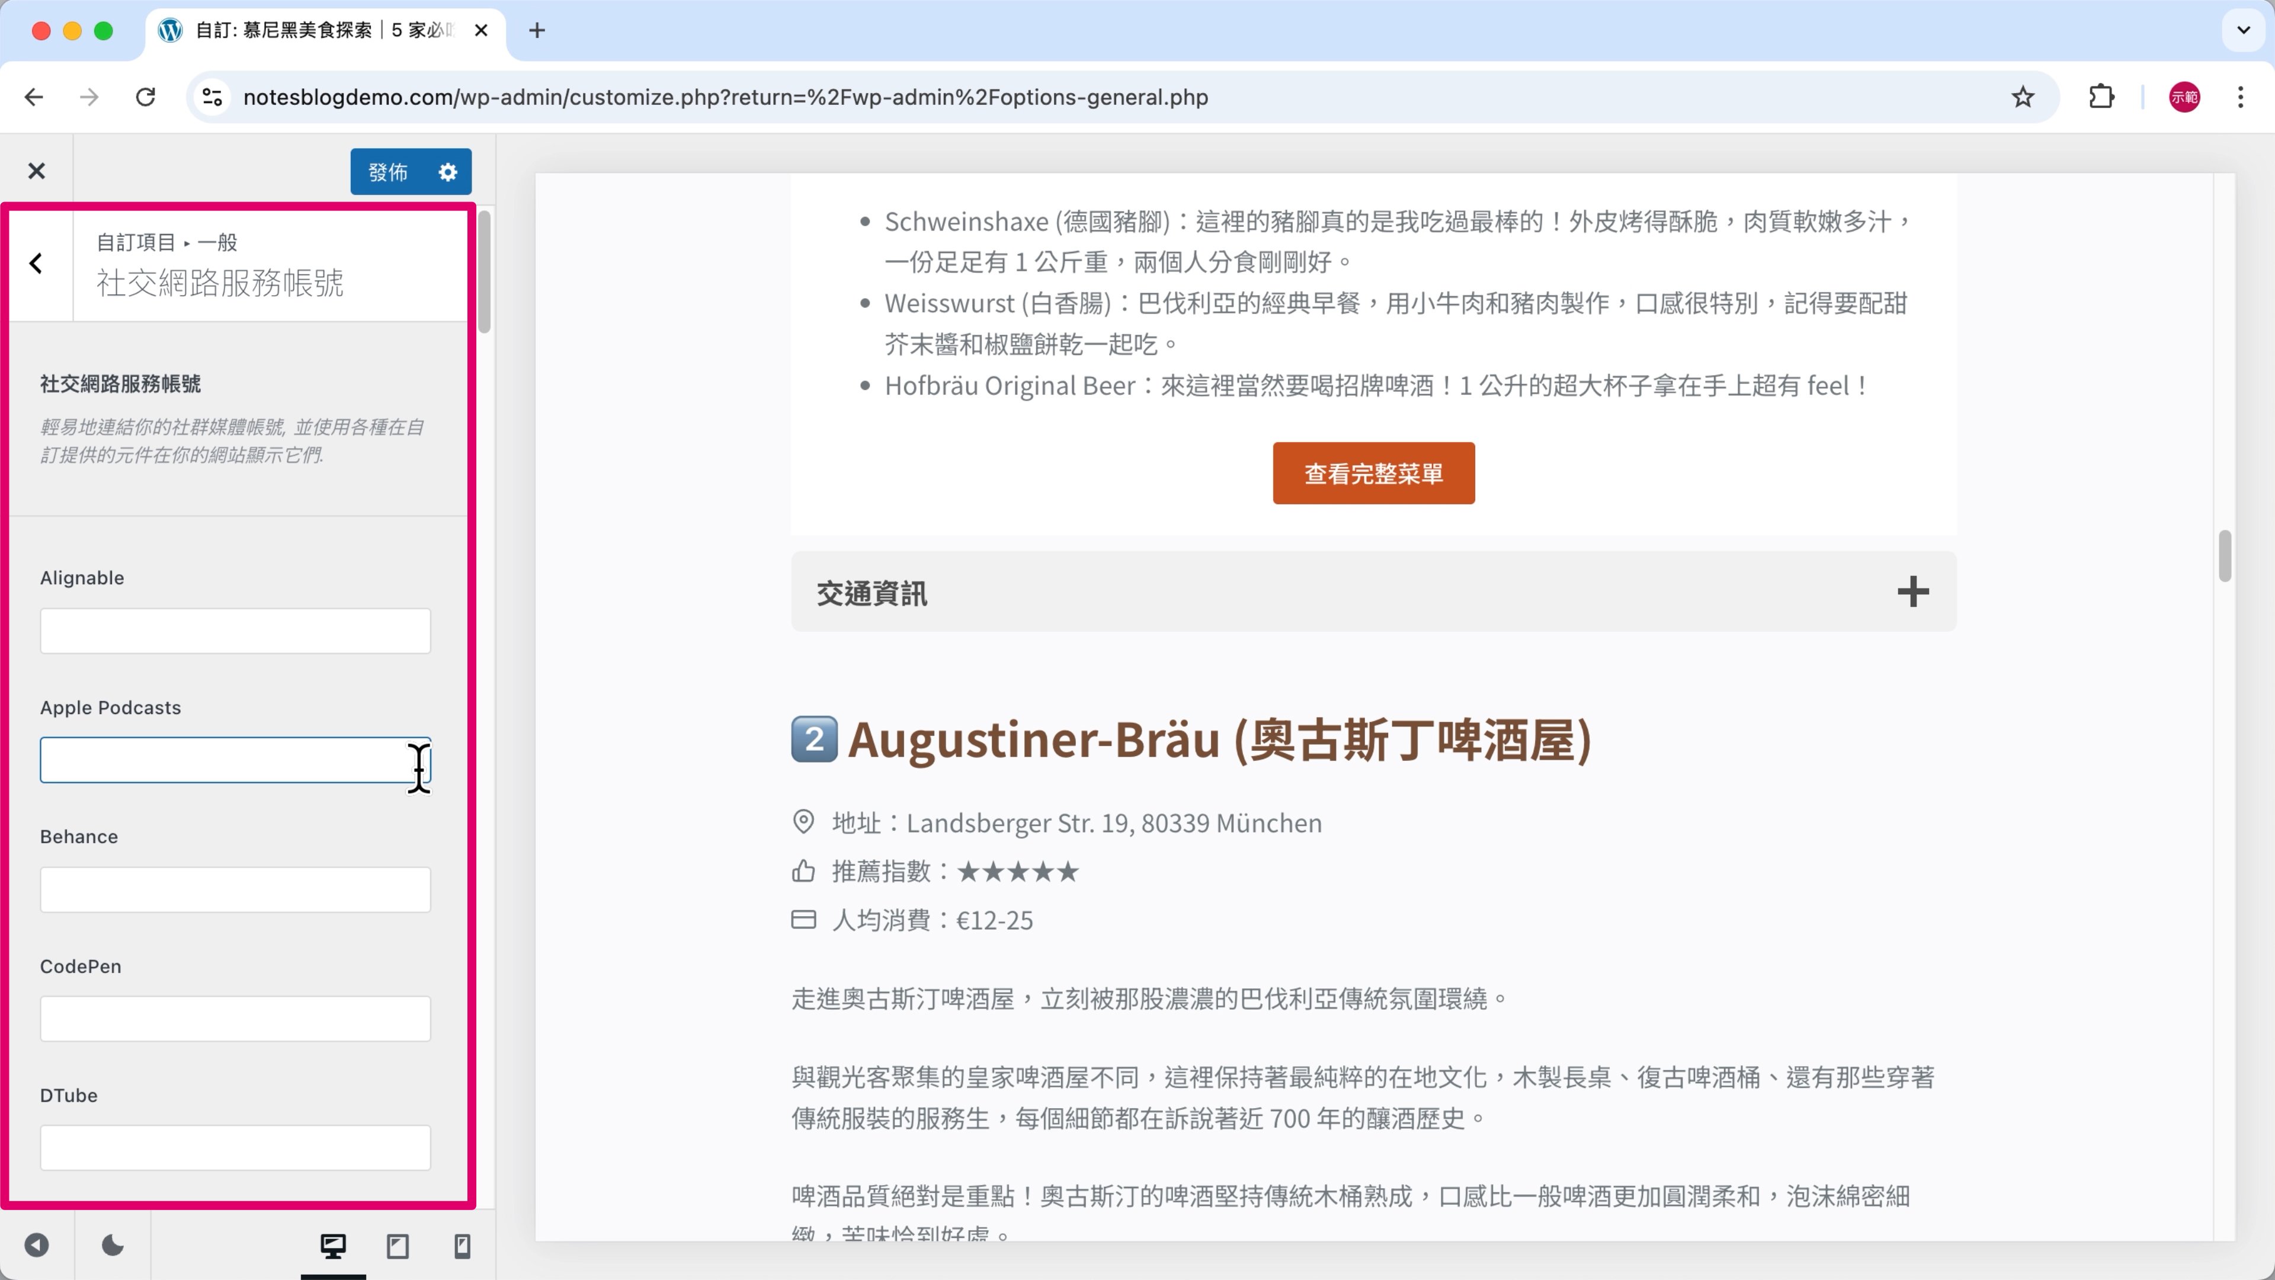Switch to tablet preview mode
The image size is (2275, 1280).
pos(398,1246)
